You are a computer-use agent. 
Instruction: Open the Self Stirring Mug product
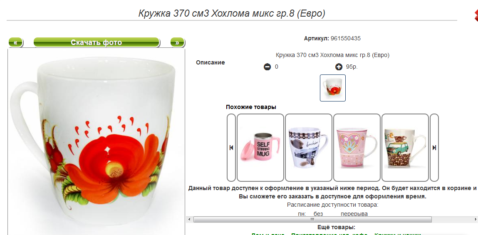[260, 148]
